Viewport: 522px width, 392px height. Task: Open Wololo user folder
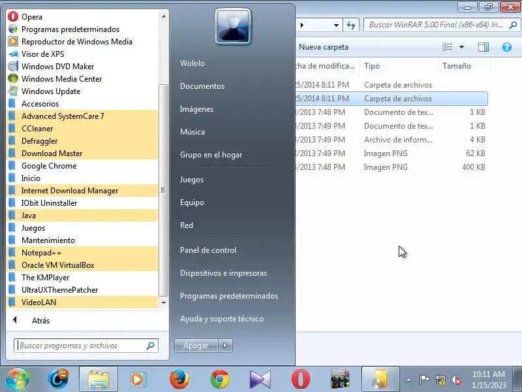point(192,63)
